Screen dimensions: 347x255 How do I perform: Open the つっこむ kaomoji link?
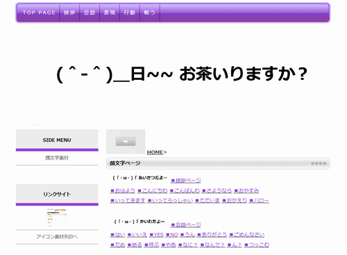(257, 245)
